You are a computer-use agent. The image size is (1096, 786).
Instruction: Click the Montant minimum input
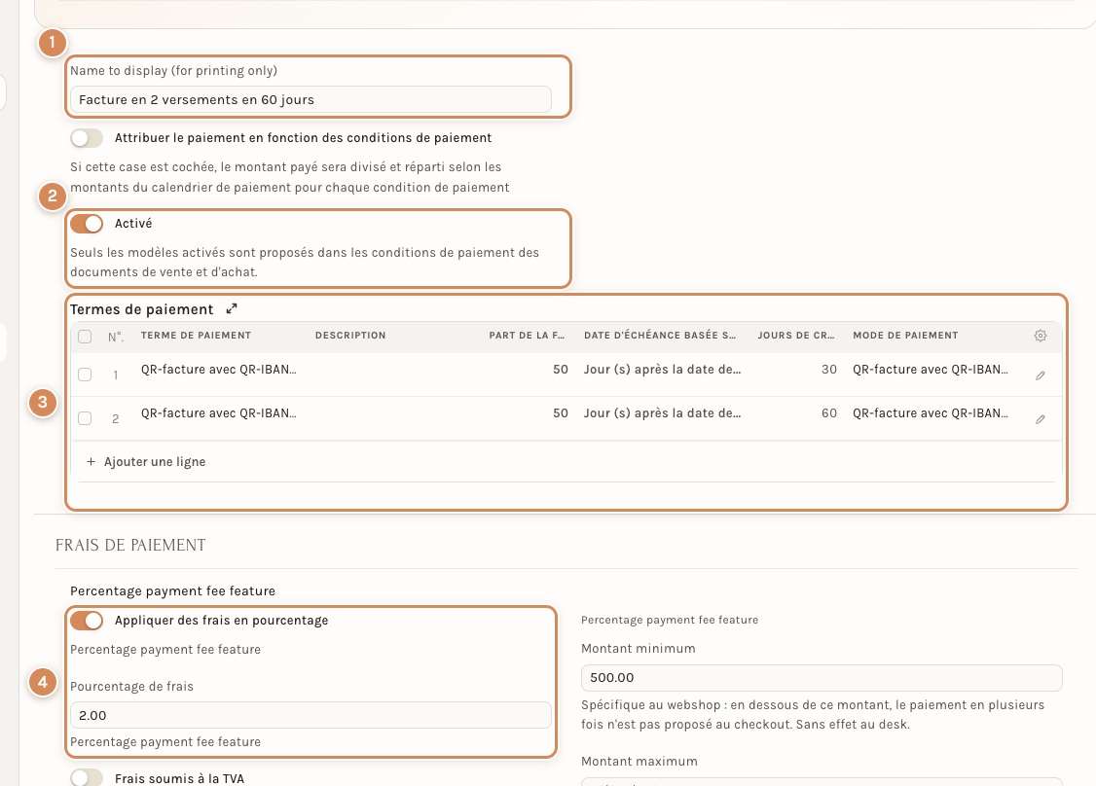(822, 678)
